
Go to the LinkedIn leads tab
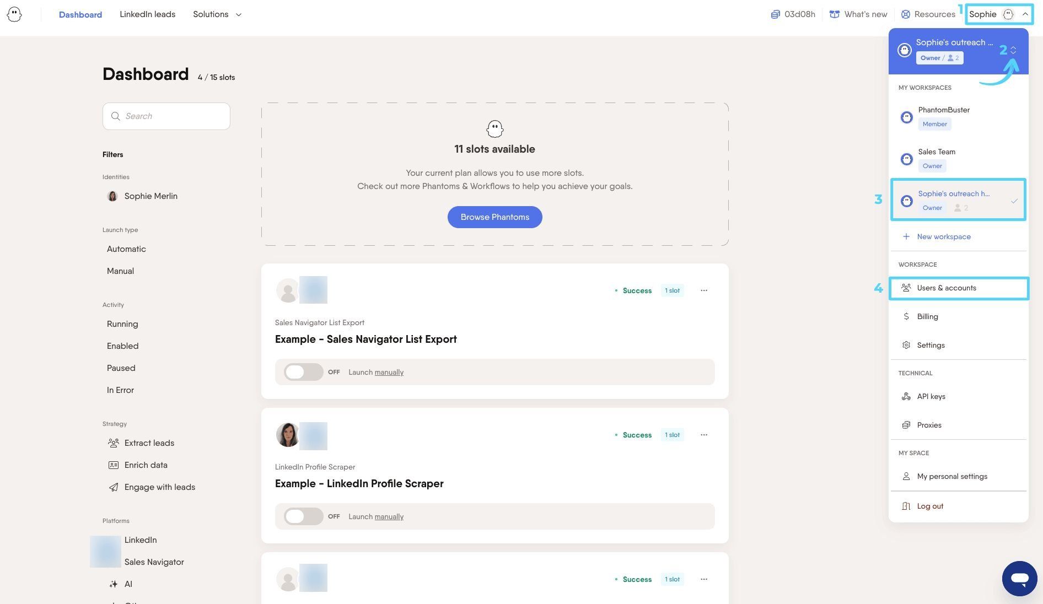point(147,14)
